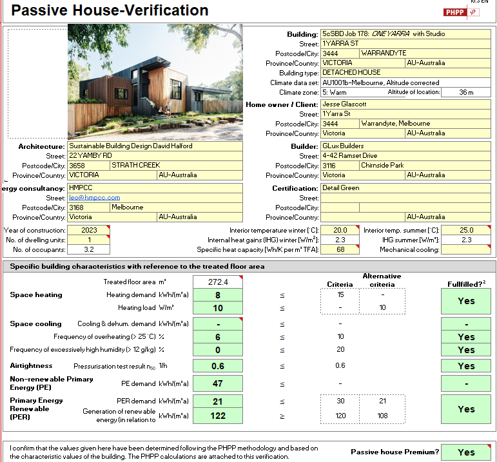
Task: Select the PER demand value 21
Action: (218, 401)
